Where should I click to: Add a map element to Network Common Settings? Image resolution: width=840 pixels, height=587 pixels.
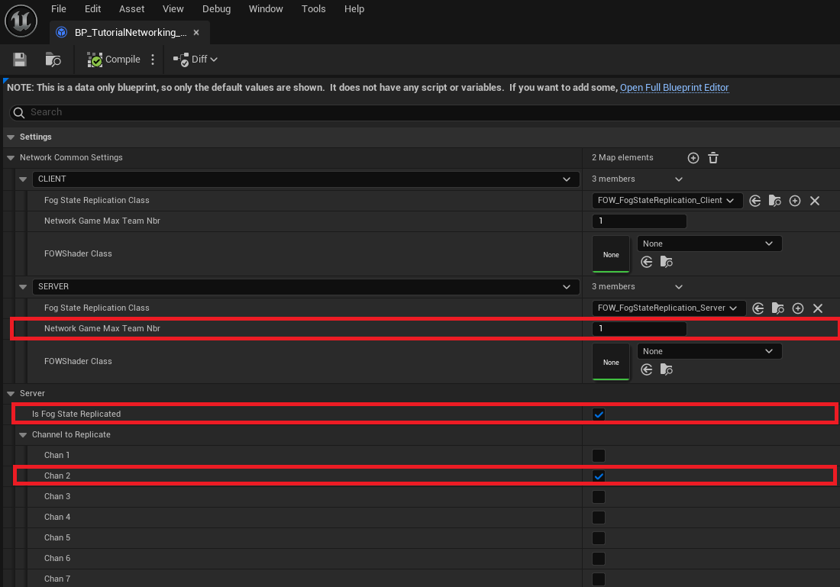[x=693, y=158]
